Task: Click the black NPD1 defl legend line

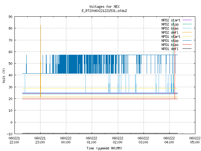Action: (x=187, y=49)
